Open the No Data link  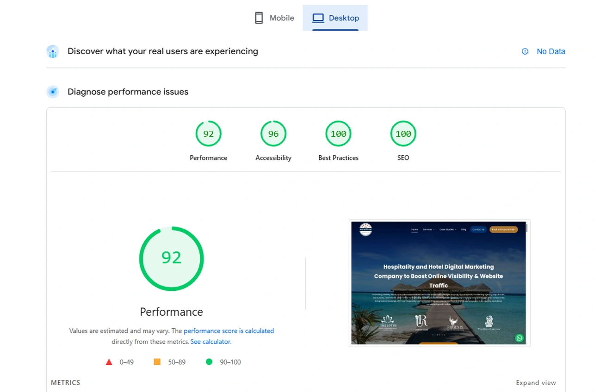point(551,51)
